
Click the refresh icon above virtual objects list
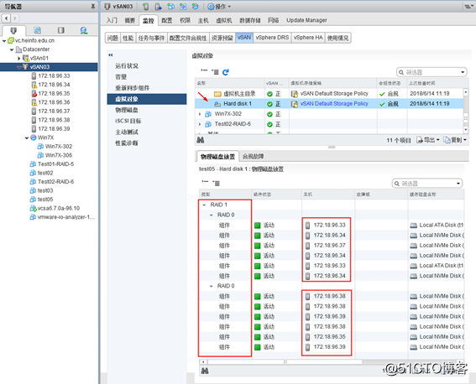click(x=226, y=72)
